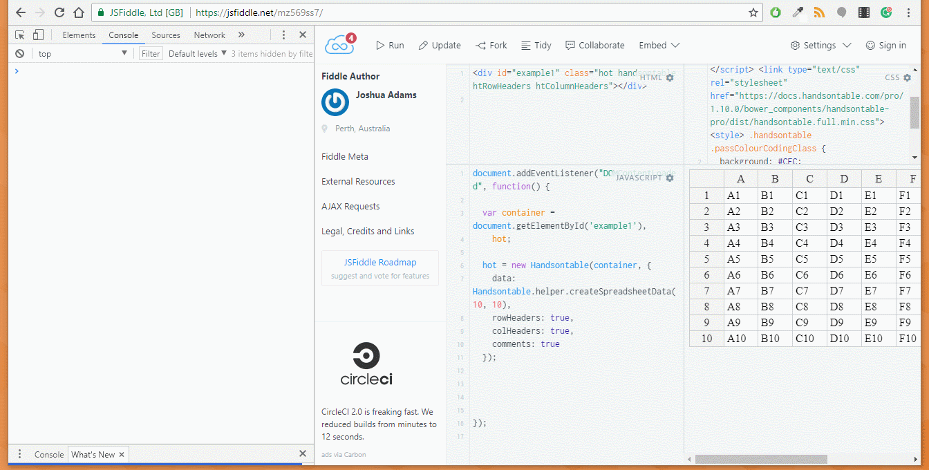Viewport: 929px width, 470px height.
Task: Reload the current page
Action: tap(59, 12)
